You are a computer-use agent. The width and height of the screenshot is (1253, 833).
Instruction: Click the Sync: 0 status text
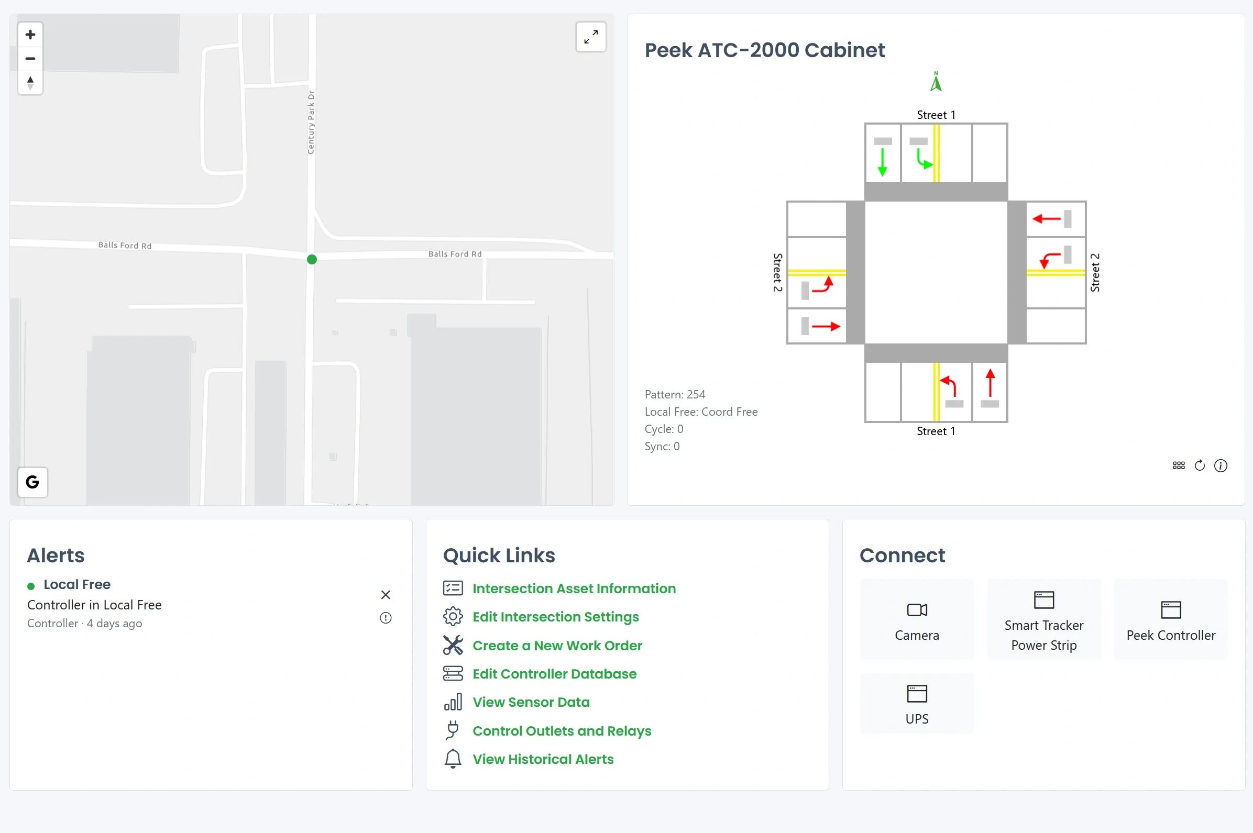[x=662, y=446]
